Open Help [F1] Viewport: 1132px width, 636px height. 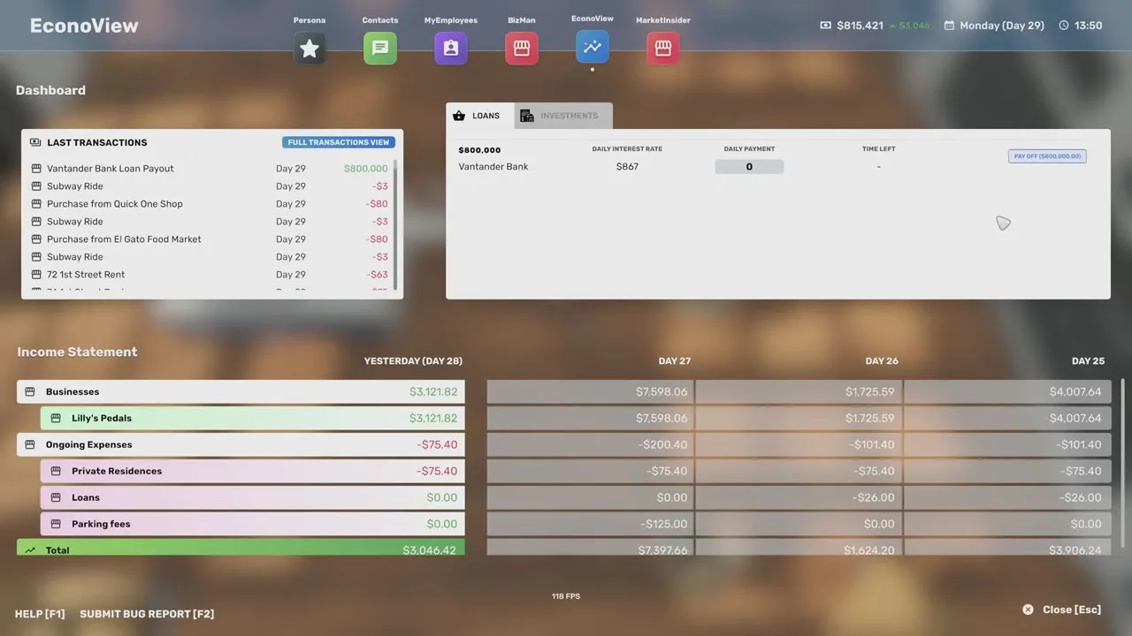click(x=40, y=614)
